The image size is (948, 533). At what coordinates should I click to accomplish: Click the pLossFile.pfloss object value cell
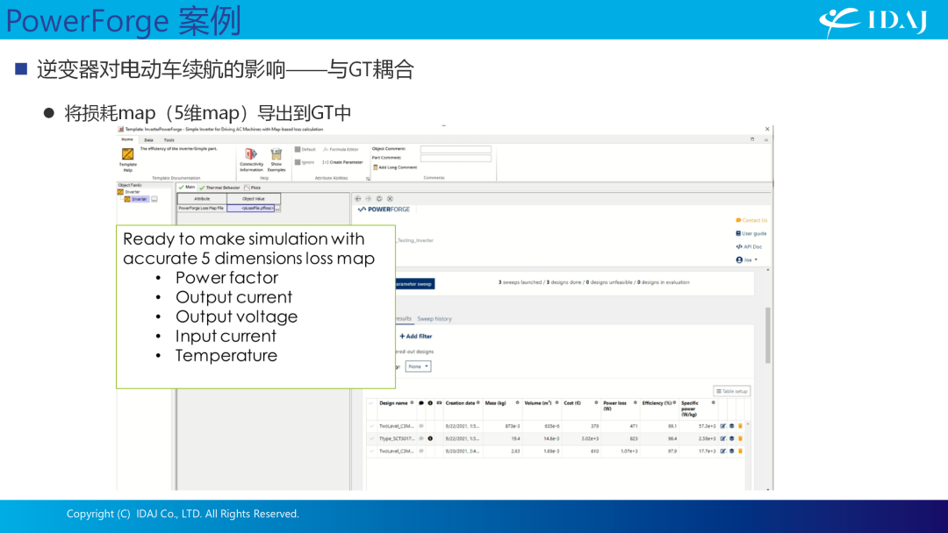251,209
